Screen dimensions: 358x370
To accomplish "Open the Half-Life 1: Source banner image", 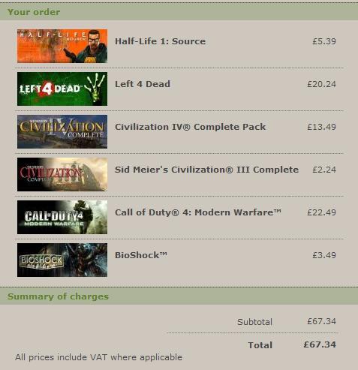I will 62,46.
